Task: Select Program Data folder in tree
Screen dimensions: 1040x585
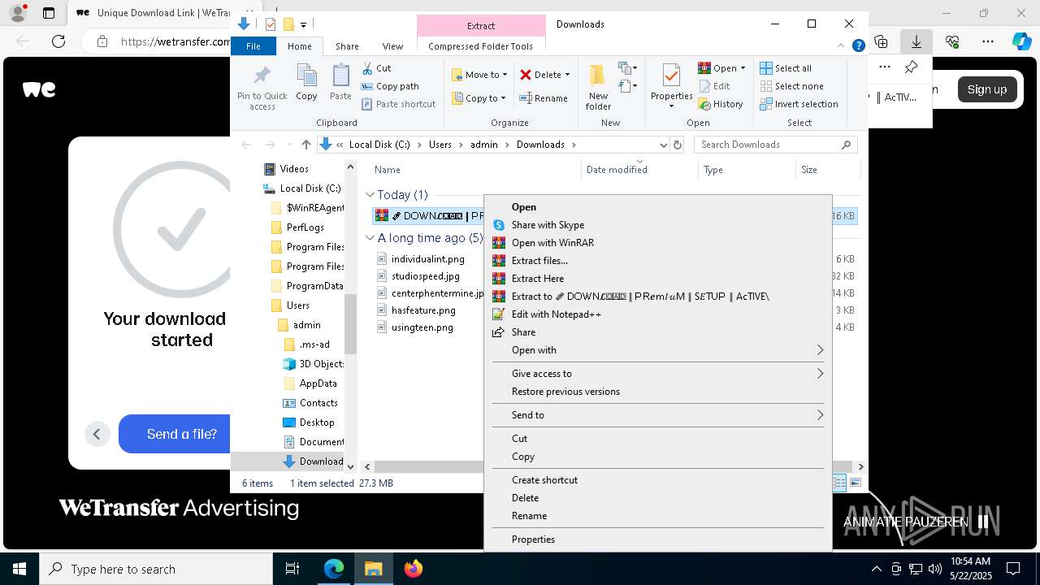Action: pyautogui.click(x=307, y=286)
